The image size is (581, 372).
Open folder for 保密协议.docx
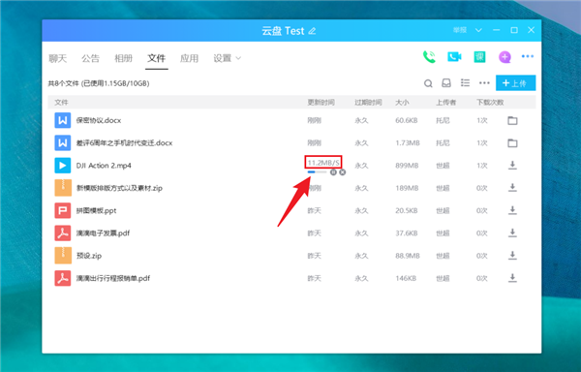point(512,120)
